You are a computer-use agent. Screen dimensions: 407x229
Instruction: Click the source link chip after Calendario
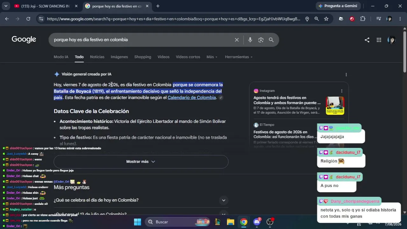point(221,98)
